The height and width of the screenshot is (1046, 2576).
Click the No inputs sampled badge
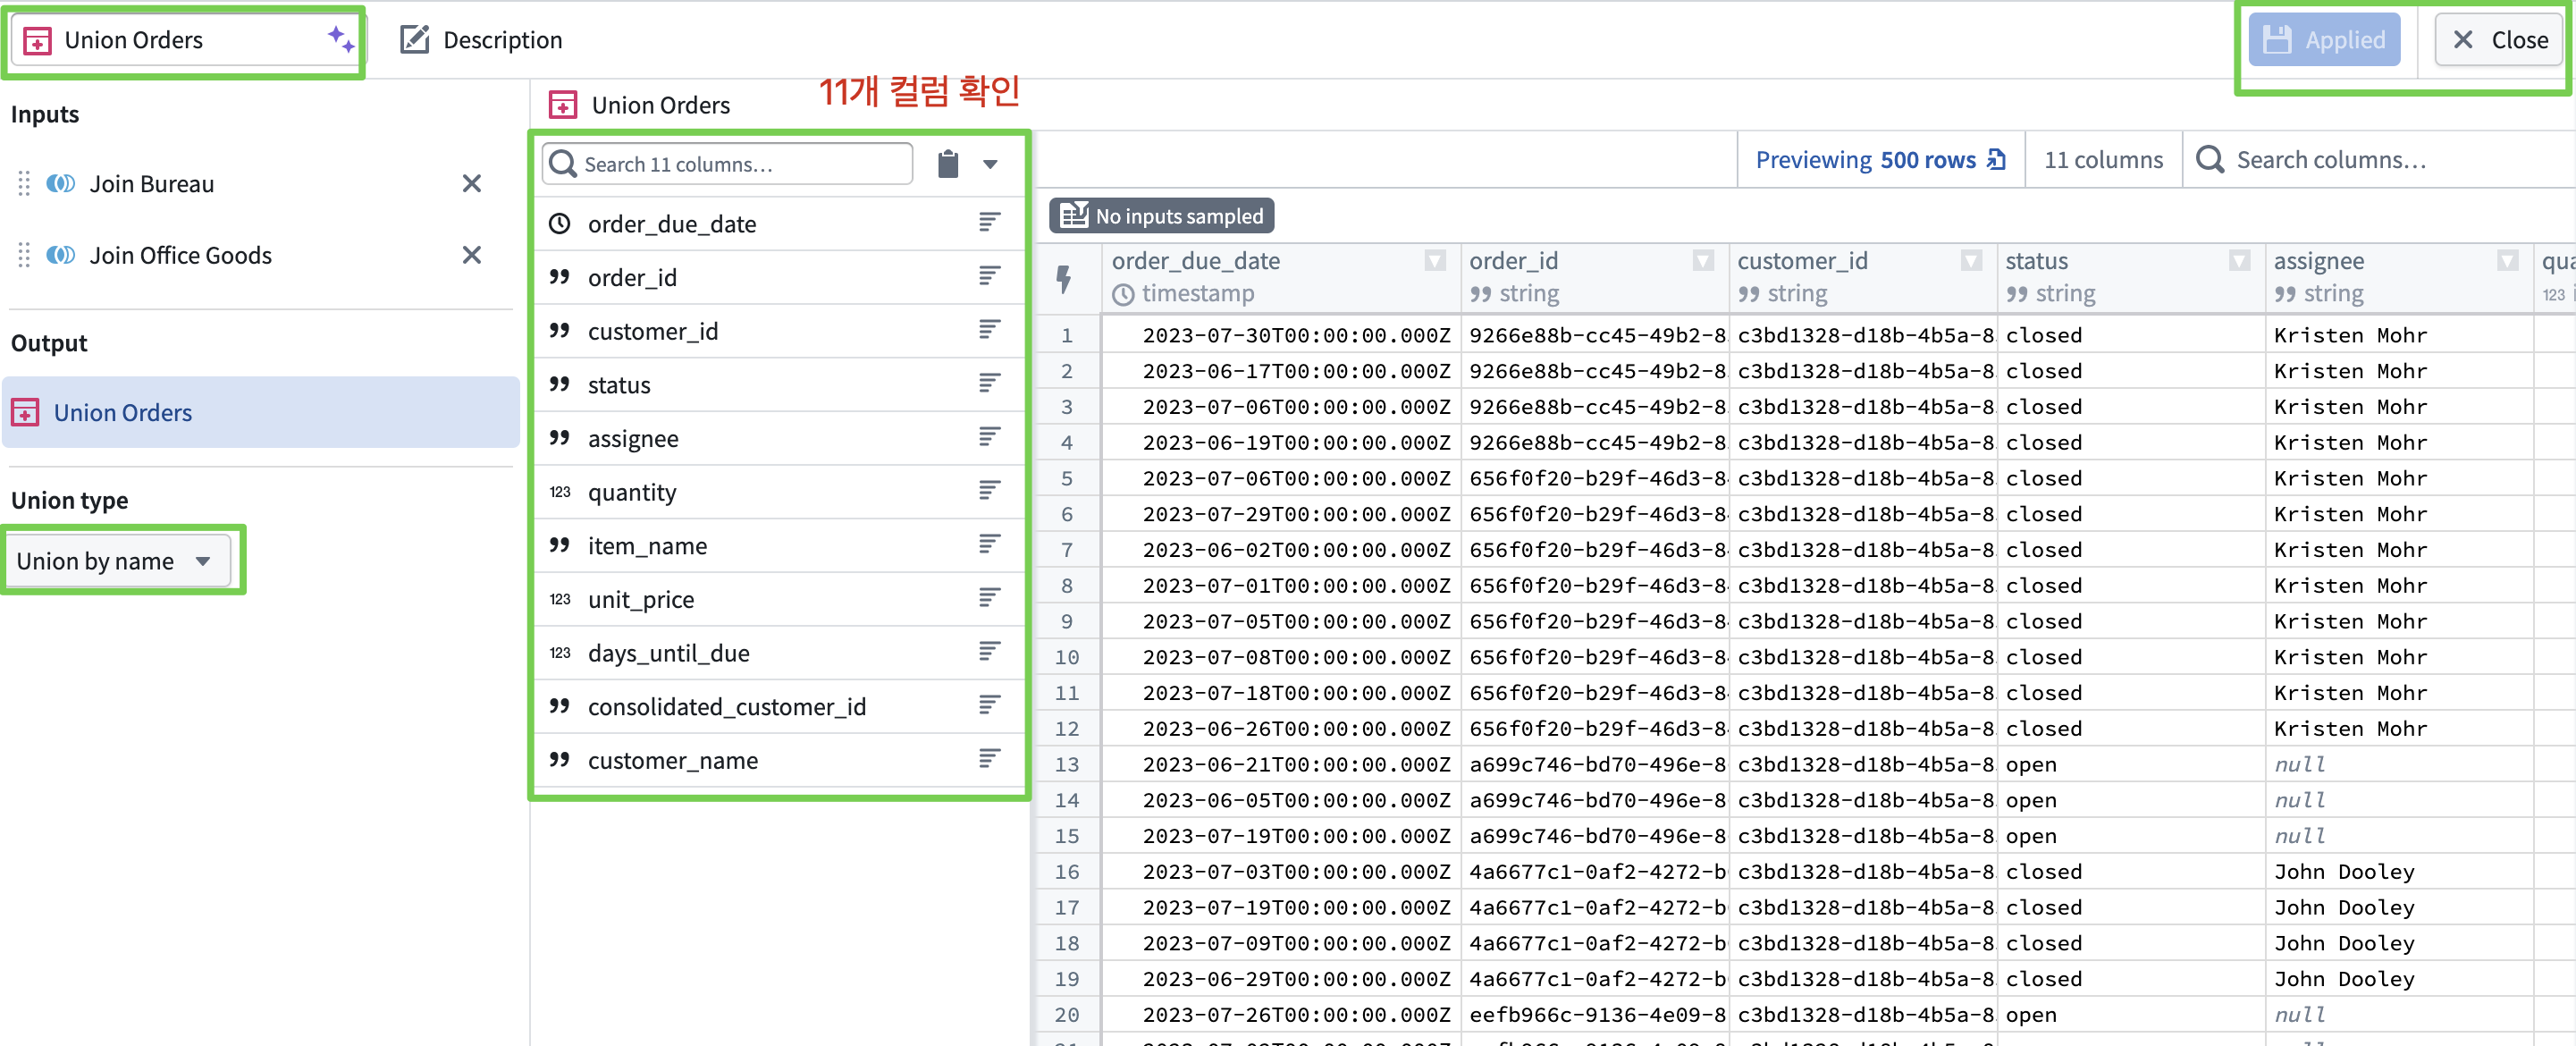click(1161, 216)
